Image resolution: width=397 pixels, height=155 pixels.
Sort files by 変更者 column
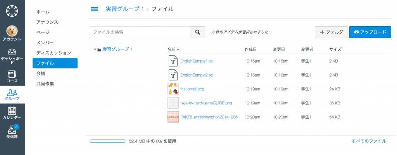tap(307, 49)
